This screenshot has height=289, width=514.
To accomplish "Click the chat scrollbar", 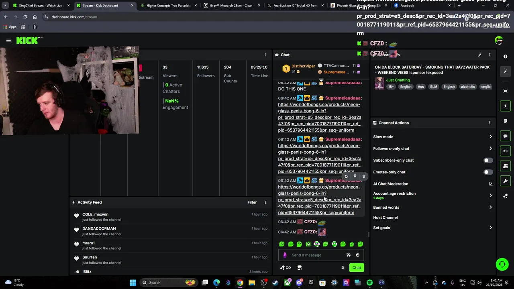I will point(369,235).
